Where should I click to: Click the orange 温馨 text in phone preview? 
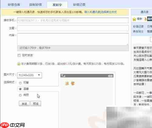pos(70,84)
